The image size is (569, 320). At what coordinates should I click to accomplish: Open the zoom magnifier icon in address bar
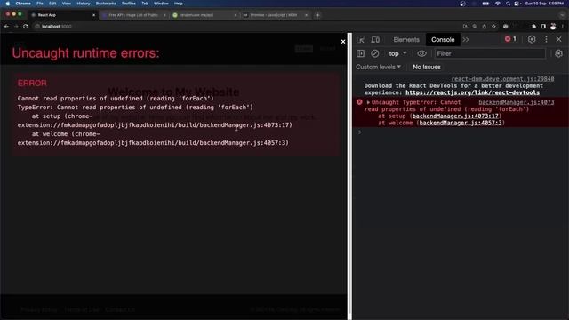tap(475, 26)
